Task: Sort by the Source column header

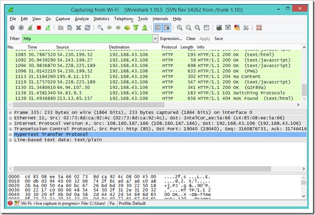Action: coord(62,47)
